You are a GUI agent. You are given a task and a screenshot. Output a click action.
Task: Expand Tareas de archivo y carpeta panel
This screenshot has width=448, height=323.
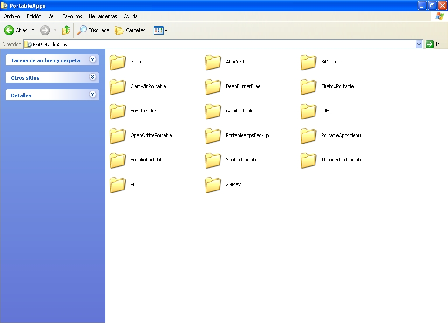[x=92, y=60]
